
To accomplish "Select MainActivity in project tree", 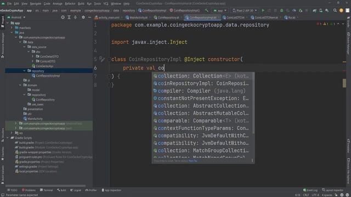I will (33, 119).
